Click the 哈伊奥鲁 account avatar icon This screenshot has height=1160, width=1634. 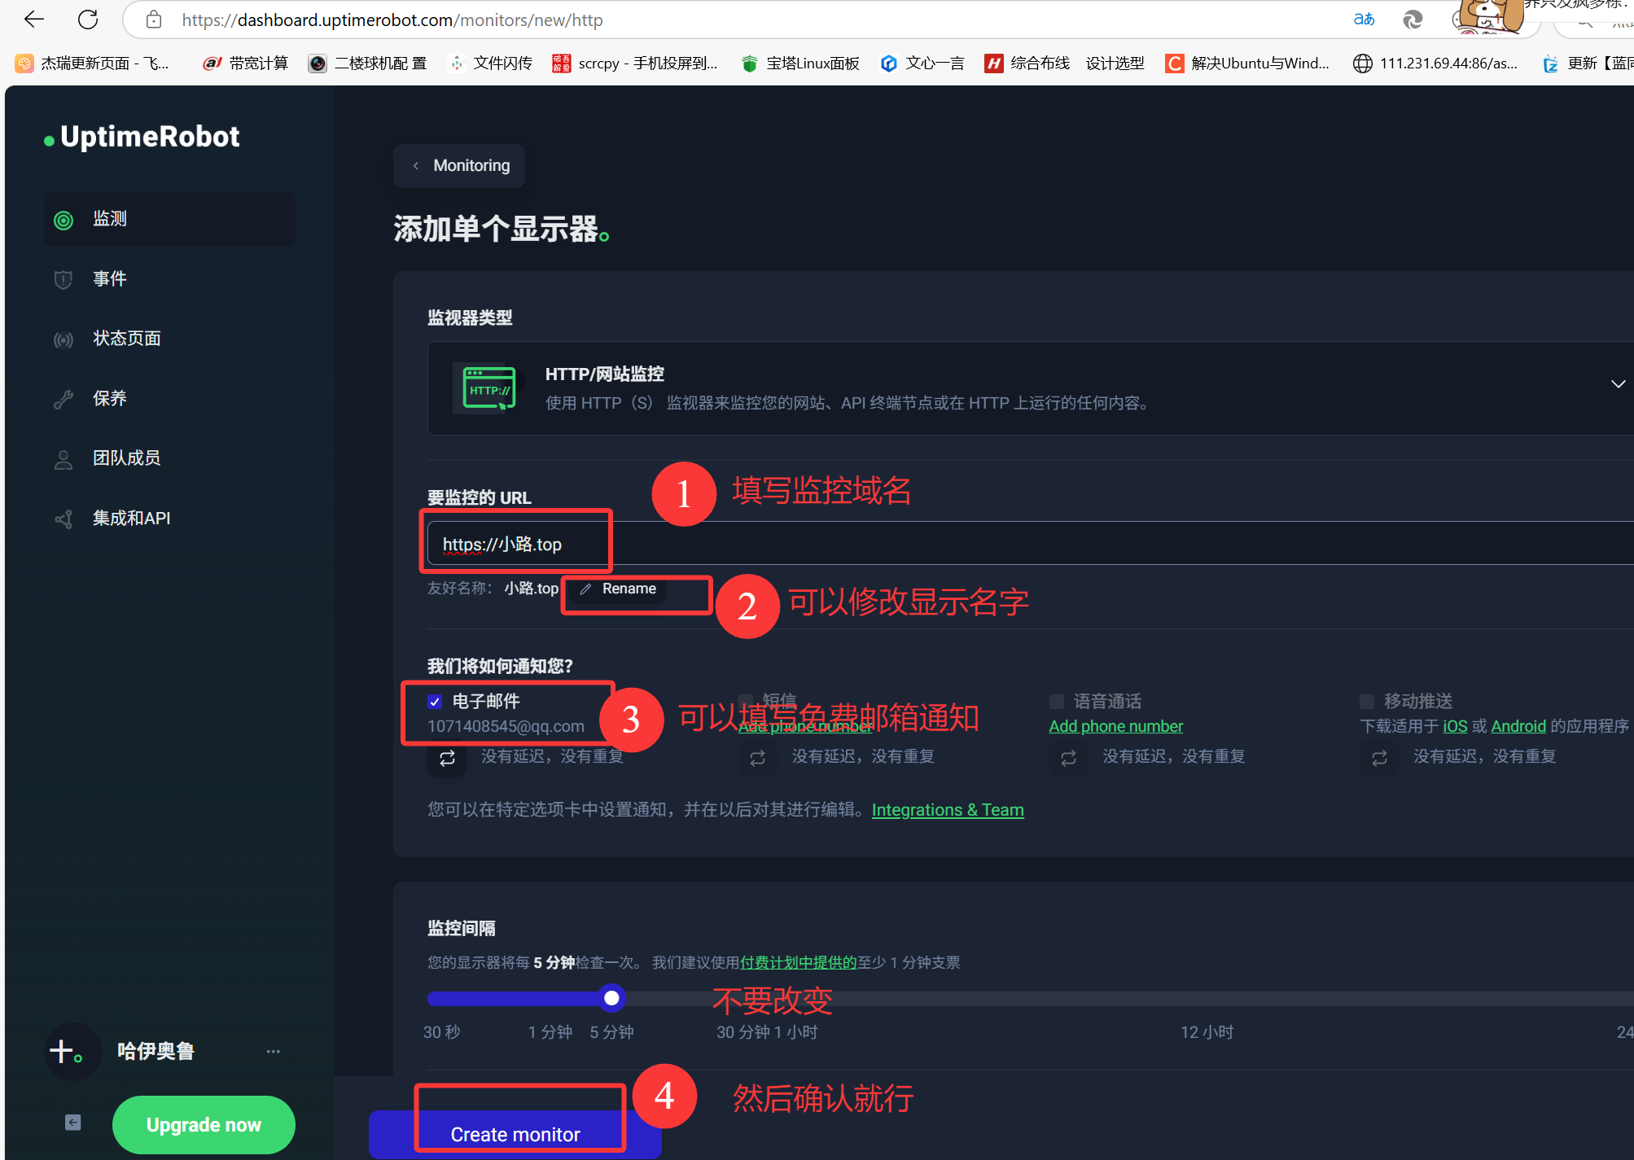(x=72, y=1052)
